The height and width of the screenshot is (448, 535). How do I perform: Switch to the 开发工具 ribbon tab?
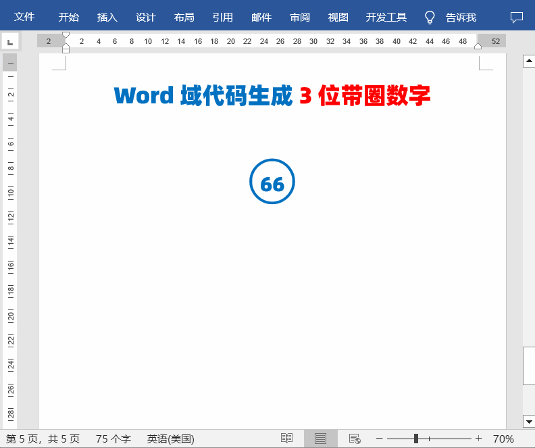386,17
